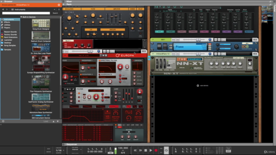
Task: Open the Song Samples location
Action: 10,46
